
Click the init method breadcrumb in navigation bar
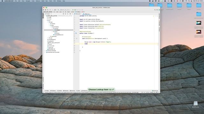coord(83,12)
